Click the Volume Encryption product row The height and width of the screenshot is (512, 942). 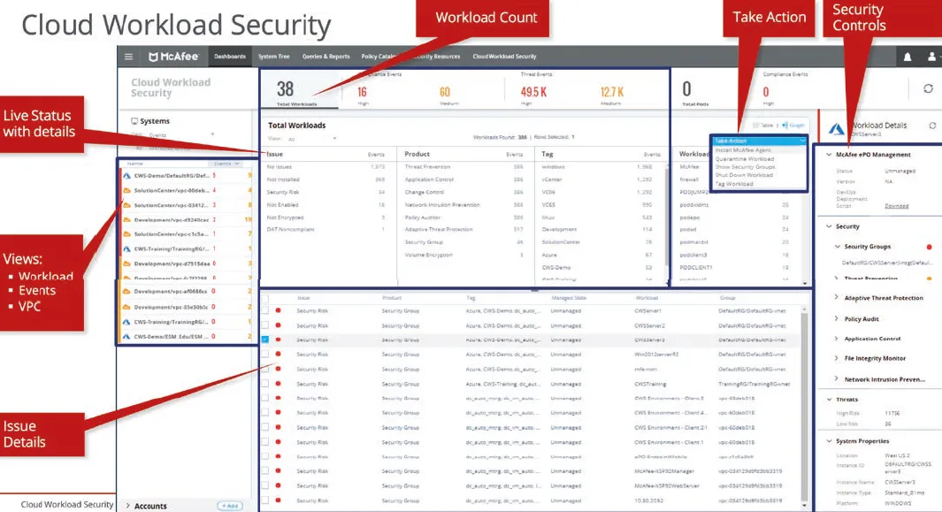[463, 255]
